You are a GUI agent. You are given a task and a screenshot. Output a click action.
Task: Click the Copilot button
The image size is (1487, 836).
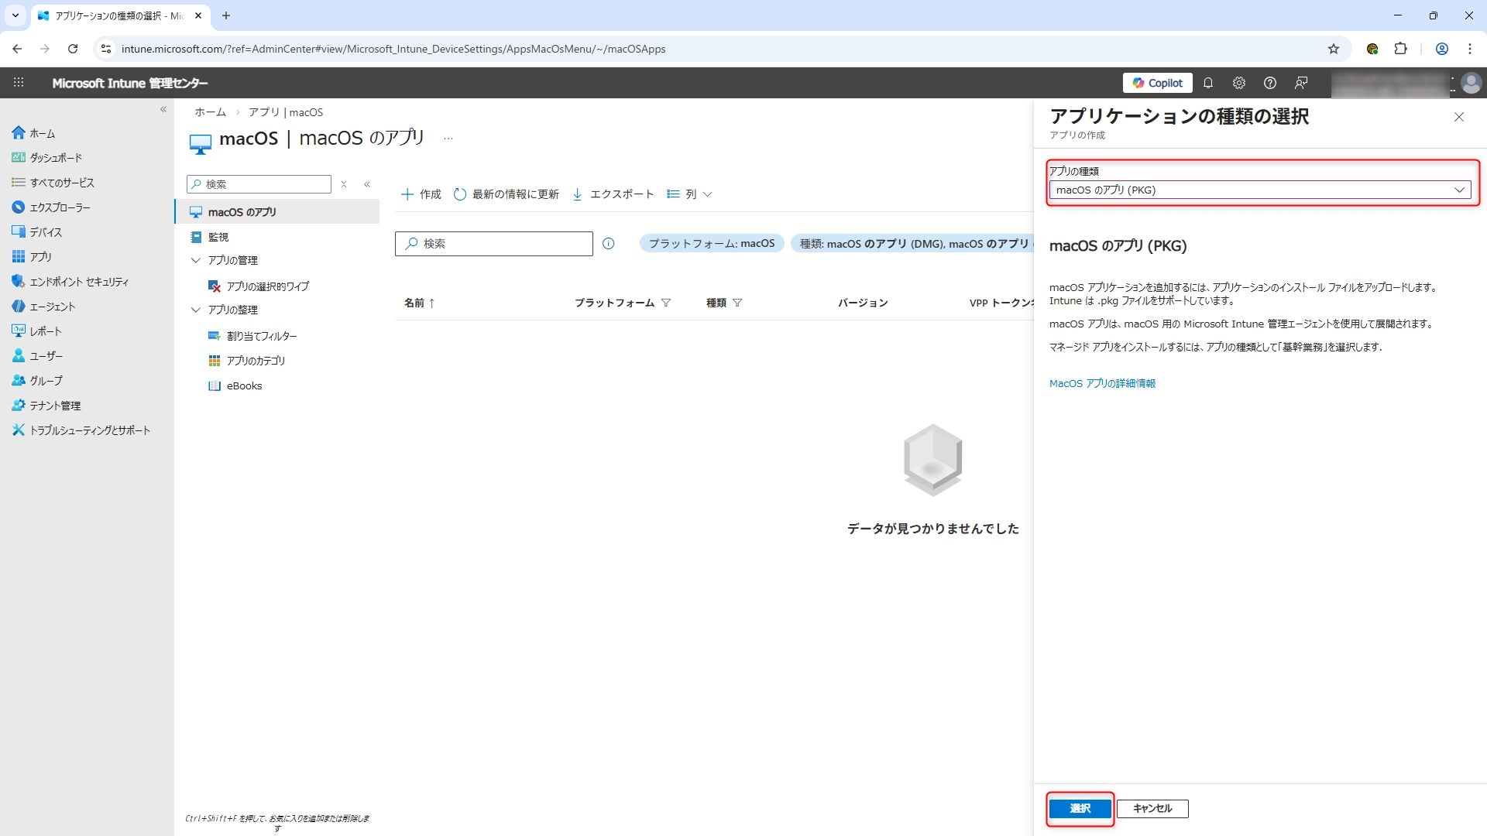(1157, 83)
